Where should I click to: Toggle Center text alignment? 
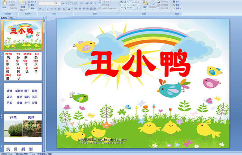(80, 9)
